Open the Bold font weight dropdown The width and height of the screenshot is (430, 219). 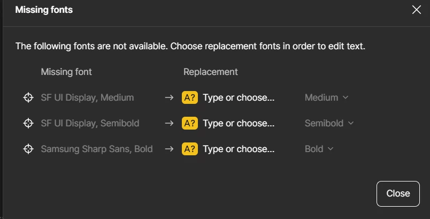coord(319,149)
